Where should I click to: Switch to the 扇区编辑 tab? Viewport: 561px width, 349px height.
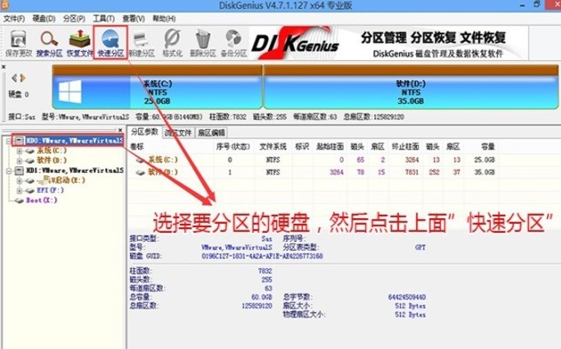point(211,133)
